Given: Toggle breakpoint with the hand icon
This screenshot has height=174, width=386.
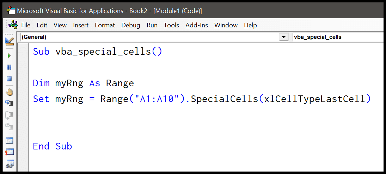Looking at the screenshot, I should 9,92.
